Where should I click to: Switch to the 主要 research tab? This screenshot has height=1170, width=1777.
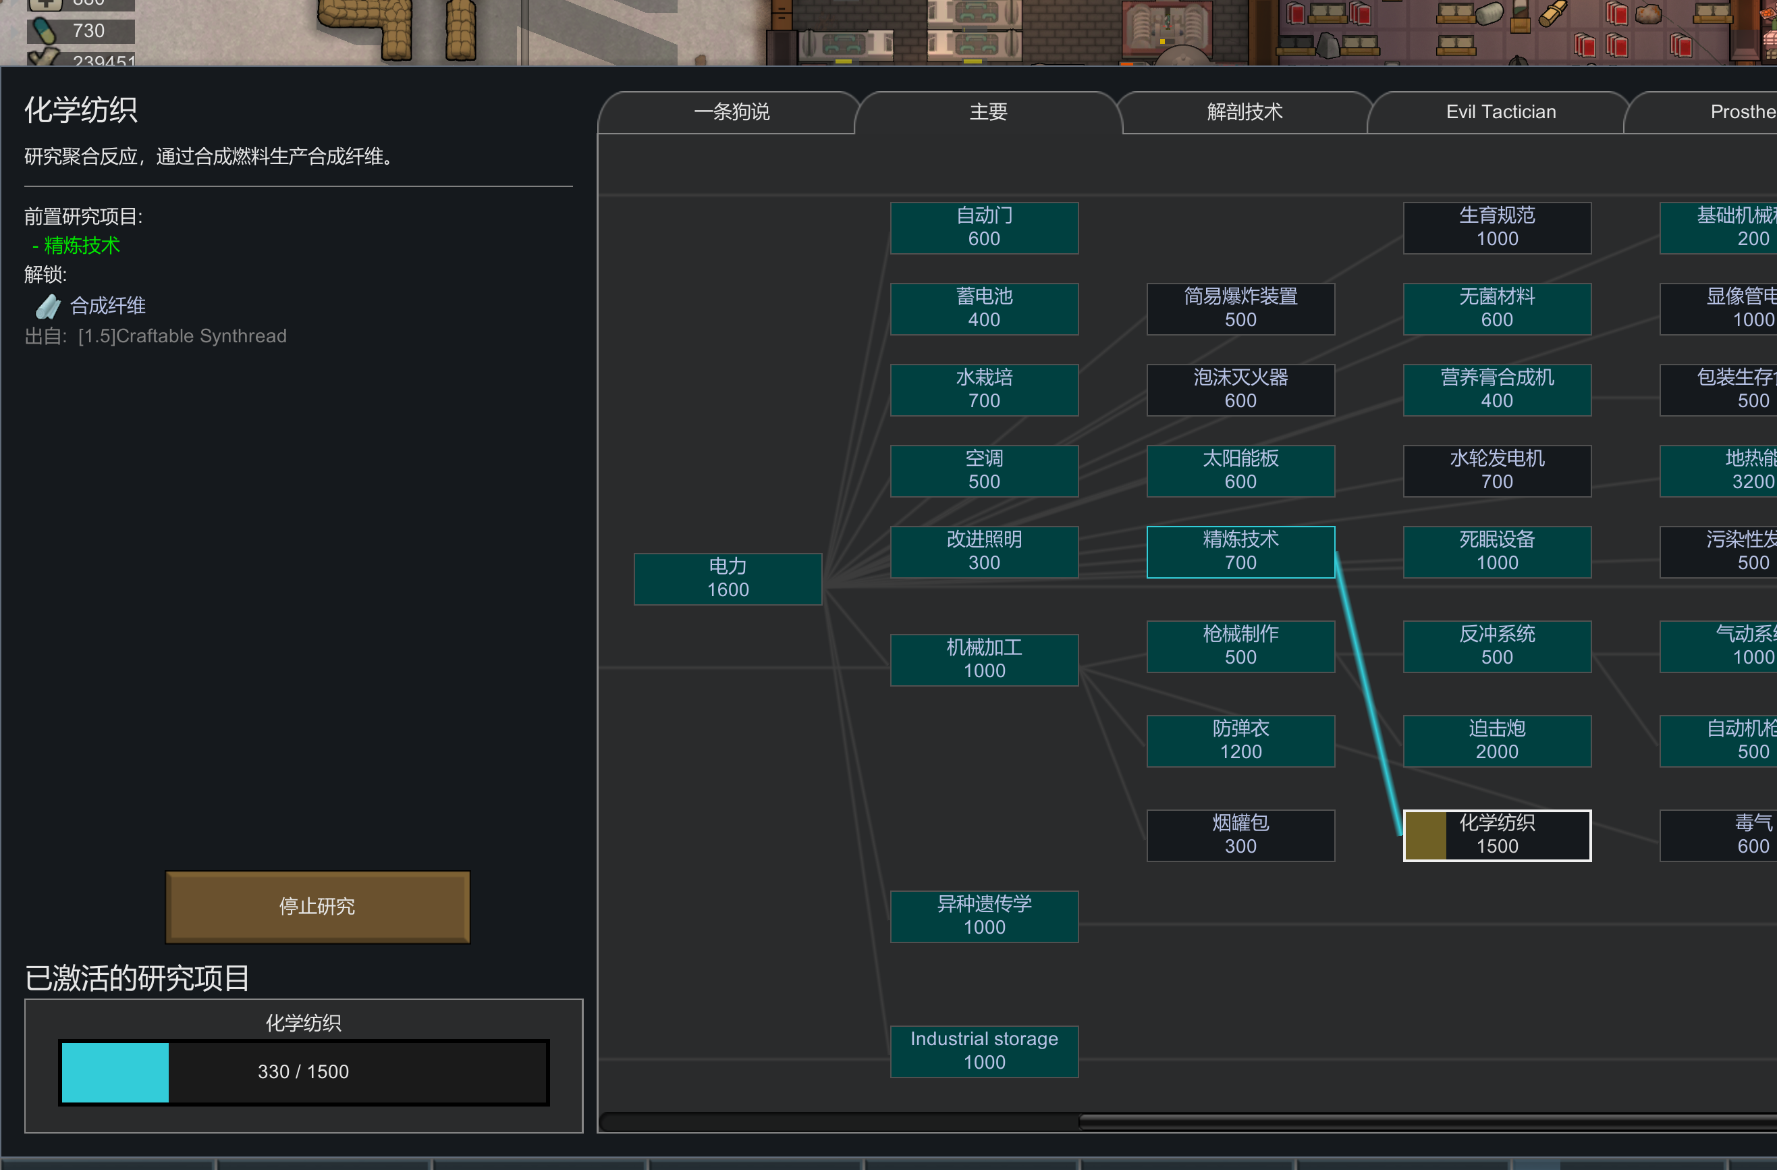click(x=988, y=112)
